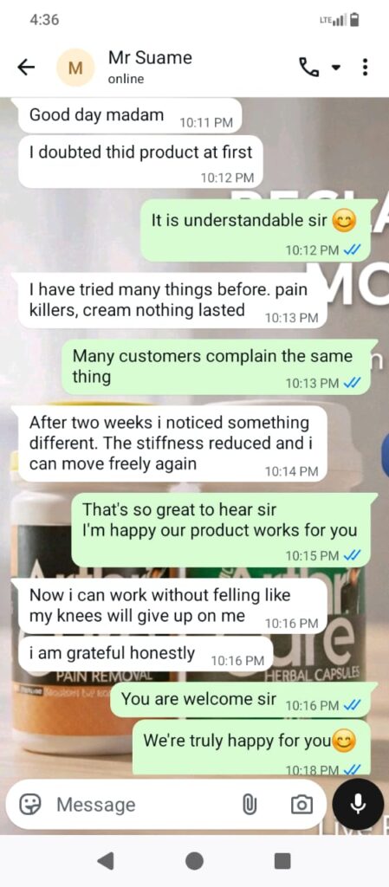The width and height of the screenshot is (389, 887).
Task: Start a voice call with the phone icon
Action: 308,68
